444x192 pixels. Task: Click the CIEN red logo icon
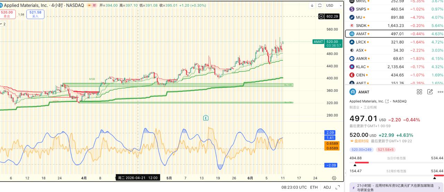pyautogui.click(x=352, y=75)
